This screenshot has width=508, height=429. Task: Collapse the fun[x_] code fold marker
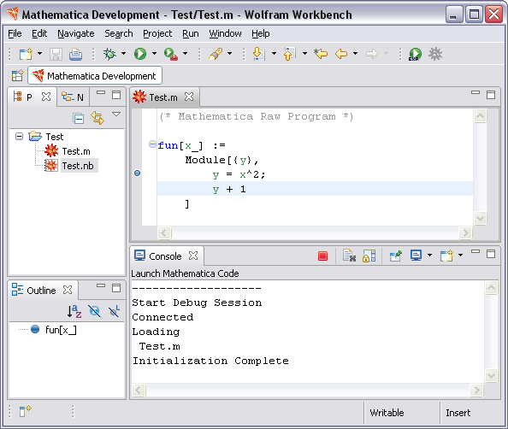coord(152,144)
